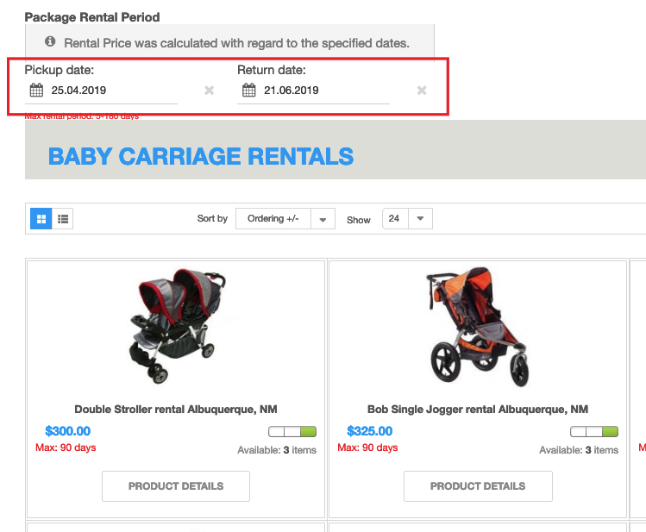Click the pickup date calendar icon
Image resolution: width=646 pixels, height=532 pixels.
tap(36, 90)
